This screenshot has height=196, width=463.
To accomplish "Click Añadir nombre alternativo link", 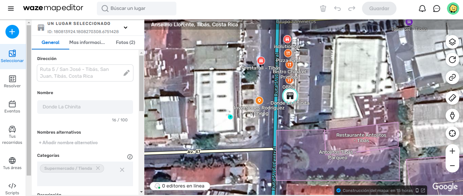I will (x=68, y=143).
